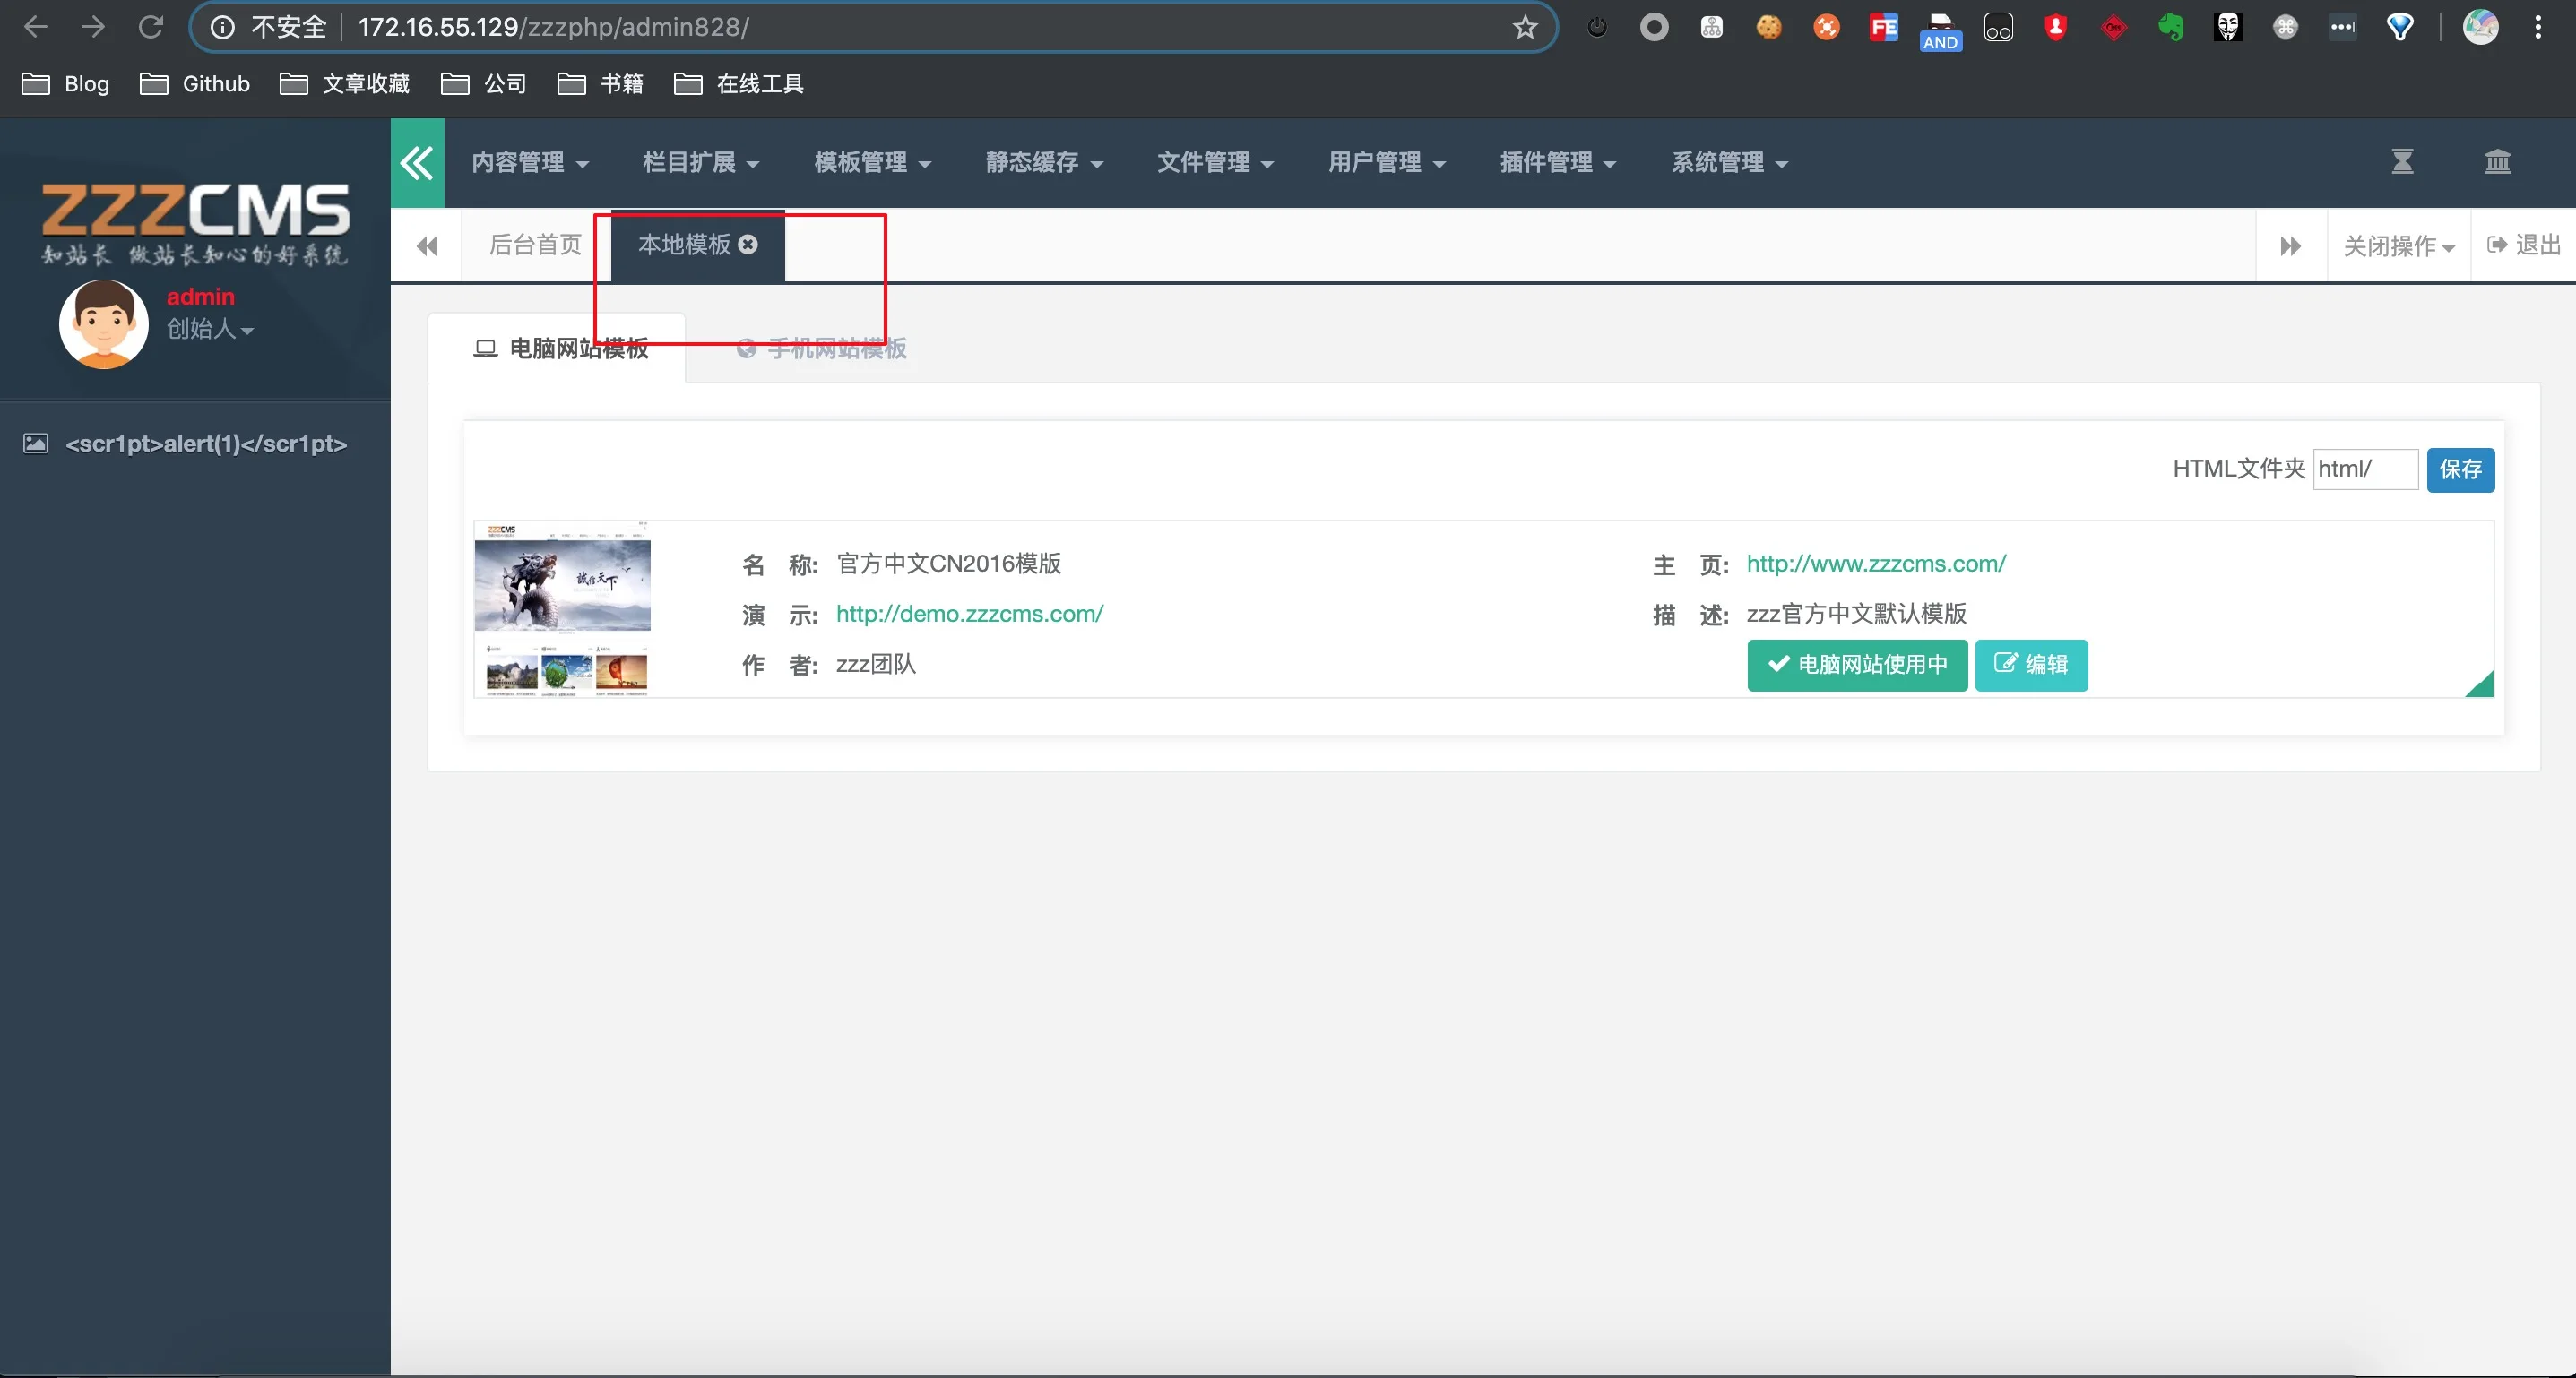The image size is (2576, 1378).
Task: Close the 本地模板 tab with x icon
Action: tap(748, 245)
